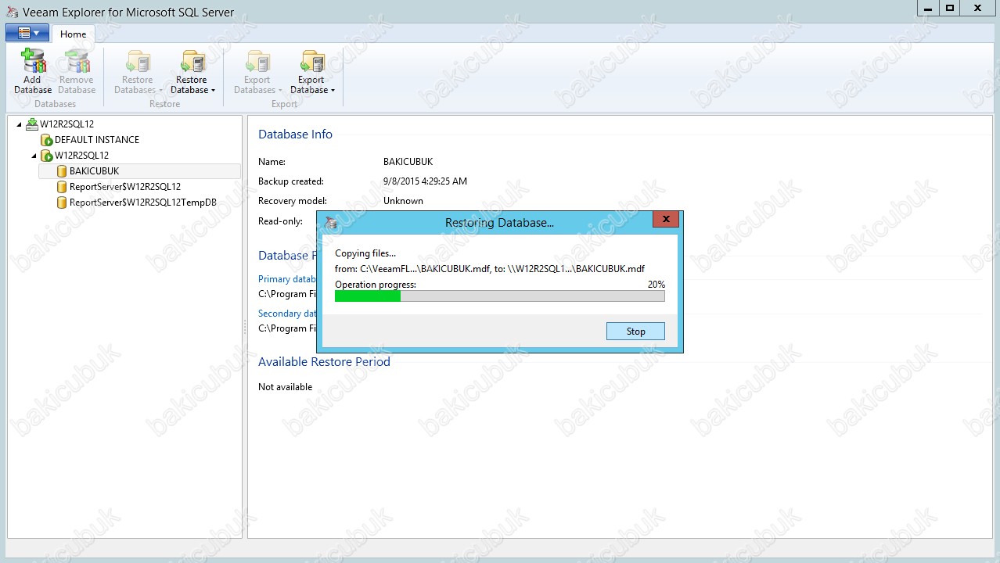
Task: Minimize the Veeam Explorer window
Action: (926, 8)
